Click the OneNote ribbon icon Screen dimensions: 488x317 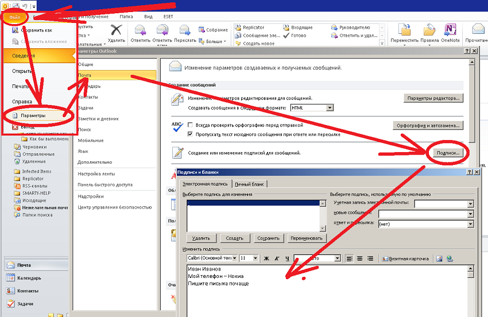tap(450, 30)
